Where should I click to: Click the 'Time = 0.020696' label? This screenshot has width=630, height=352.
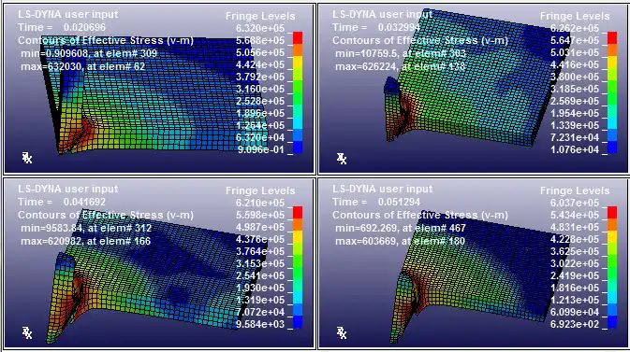(62, 27)
